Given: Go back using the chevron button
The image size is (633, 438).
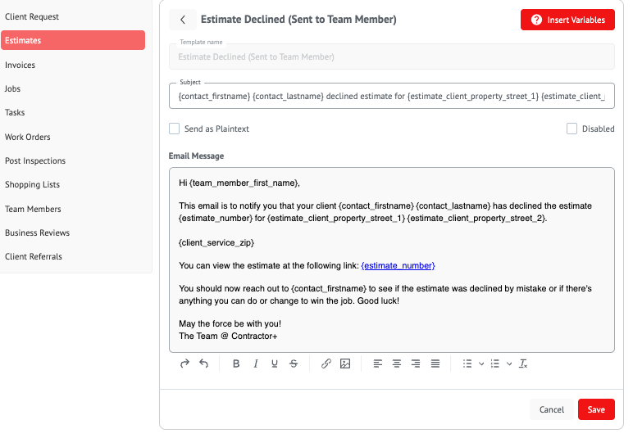Looking at the screenshot, I should [183, 20].
